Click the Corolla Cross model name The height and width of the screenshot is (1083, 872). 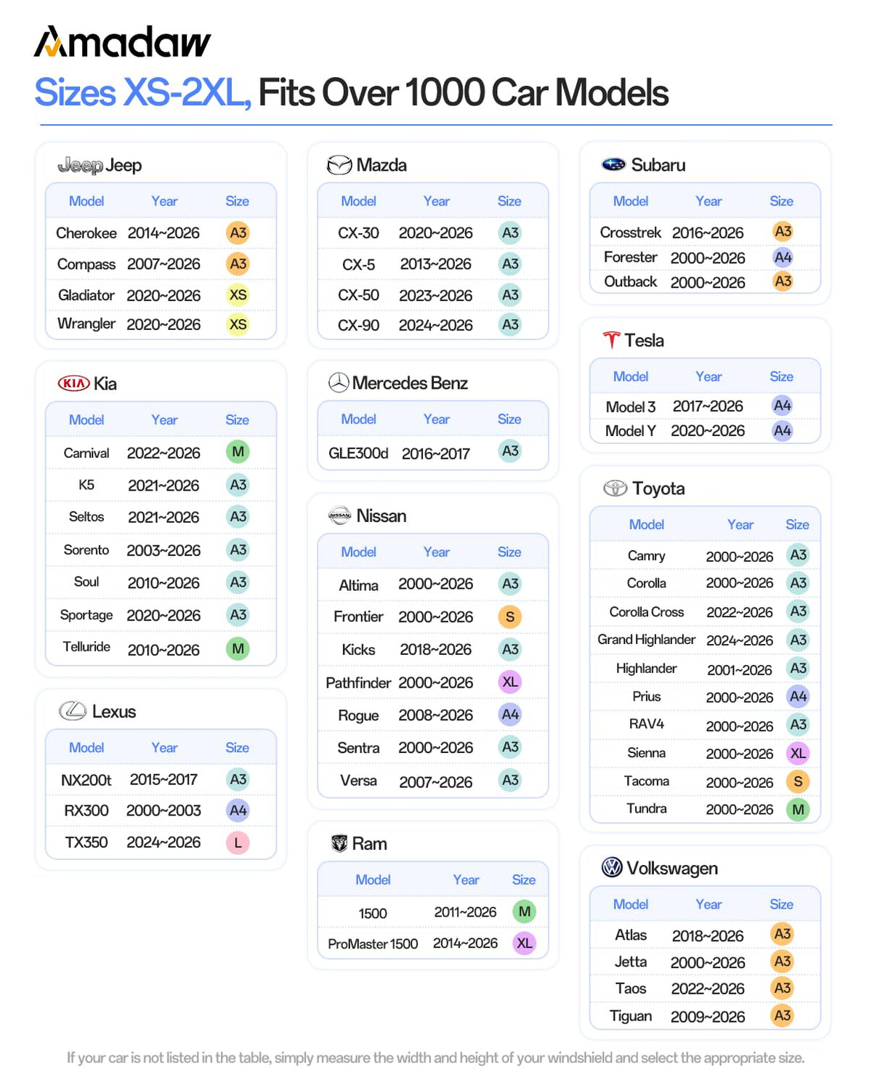646,612
